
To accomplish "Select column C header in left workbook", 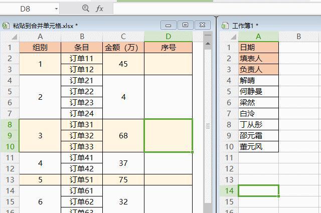I will click(123, 37).
